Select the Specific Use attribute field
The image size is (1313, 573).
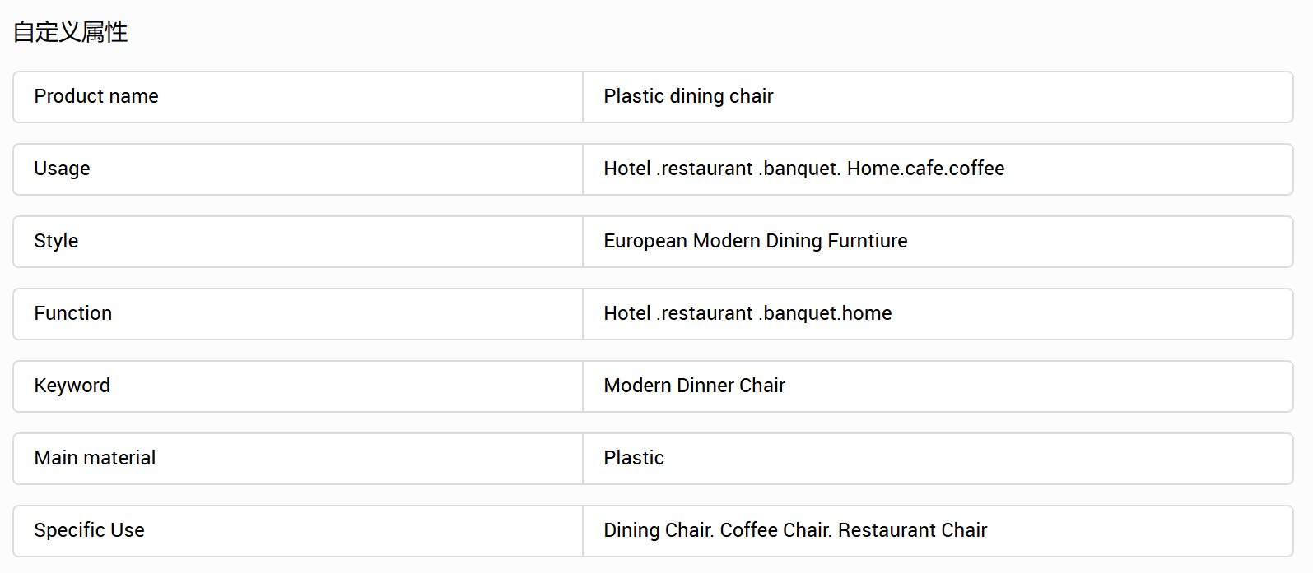[x=298, y=531]
